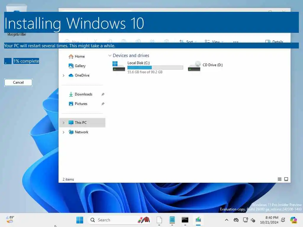Open the clock showing 8:40 PM

(x=269, y=220)
